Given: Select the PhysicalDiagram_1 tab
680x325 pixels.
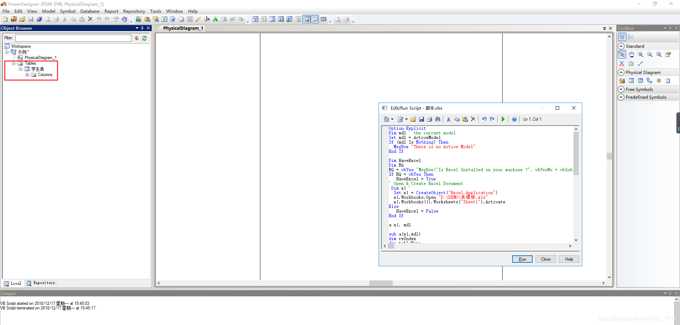Looking at the screenshot, I should (183, 28).
